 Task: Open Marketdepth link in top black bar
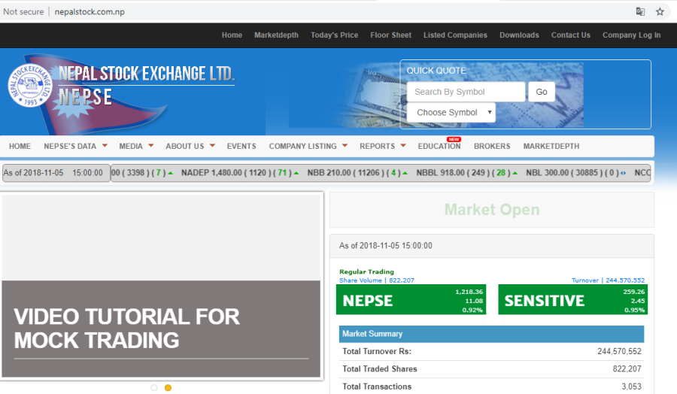click(x=276, y=35)
